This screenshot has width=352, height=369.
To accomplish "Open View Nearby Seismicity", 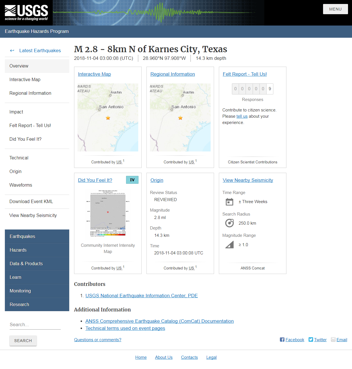I will pyautogui.click(x=248, y=180).
